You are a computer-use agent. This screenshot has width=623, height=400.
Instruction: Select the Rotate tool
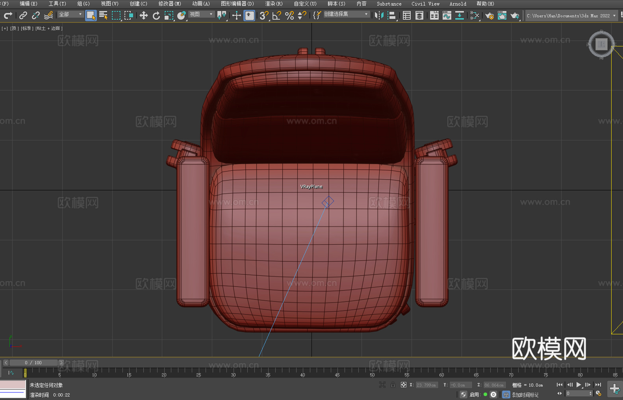point(156,15)
